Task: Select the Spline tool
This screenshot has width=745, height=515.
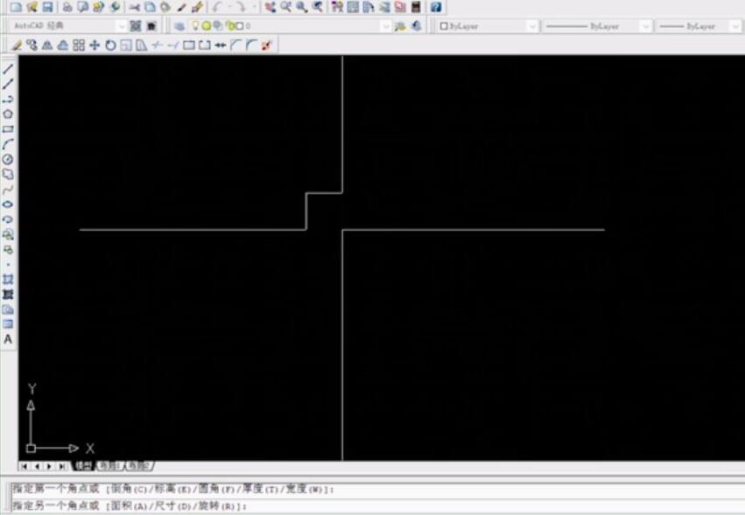Action: pos(8,190)
